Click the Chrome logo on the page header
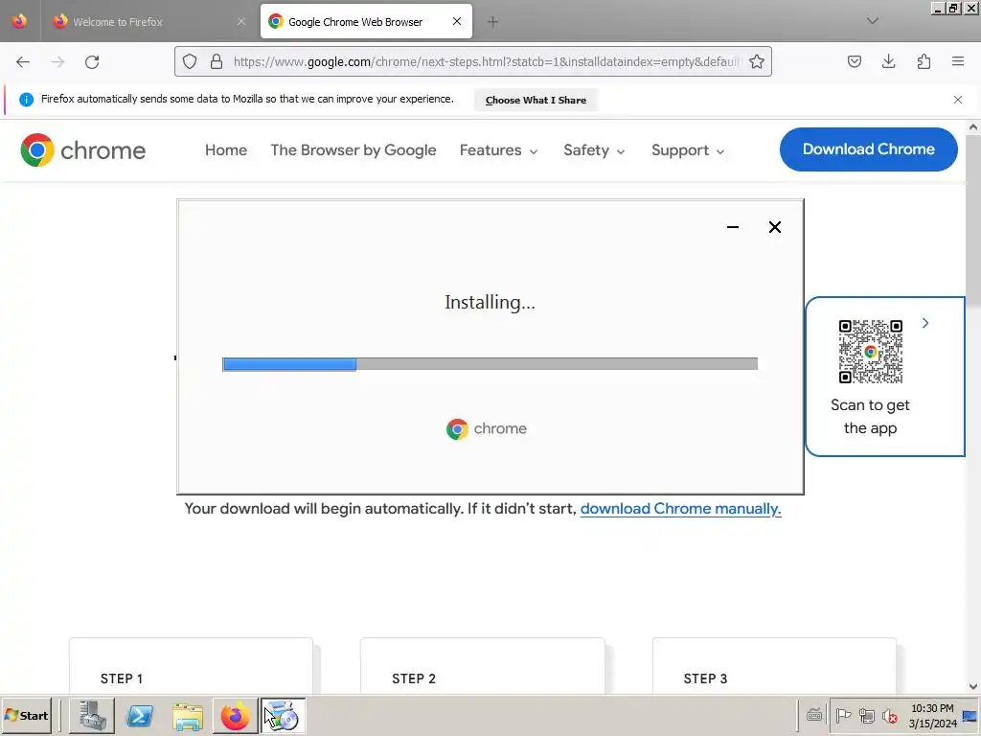 (x=82, y=150)
